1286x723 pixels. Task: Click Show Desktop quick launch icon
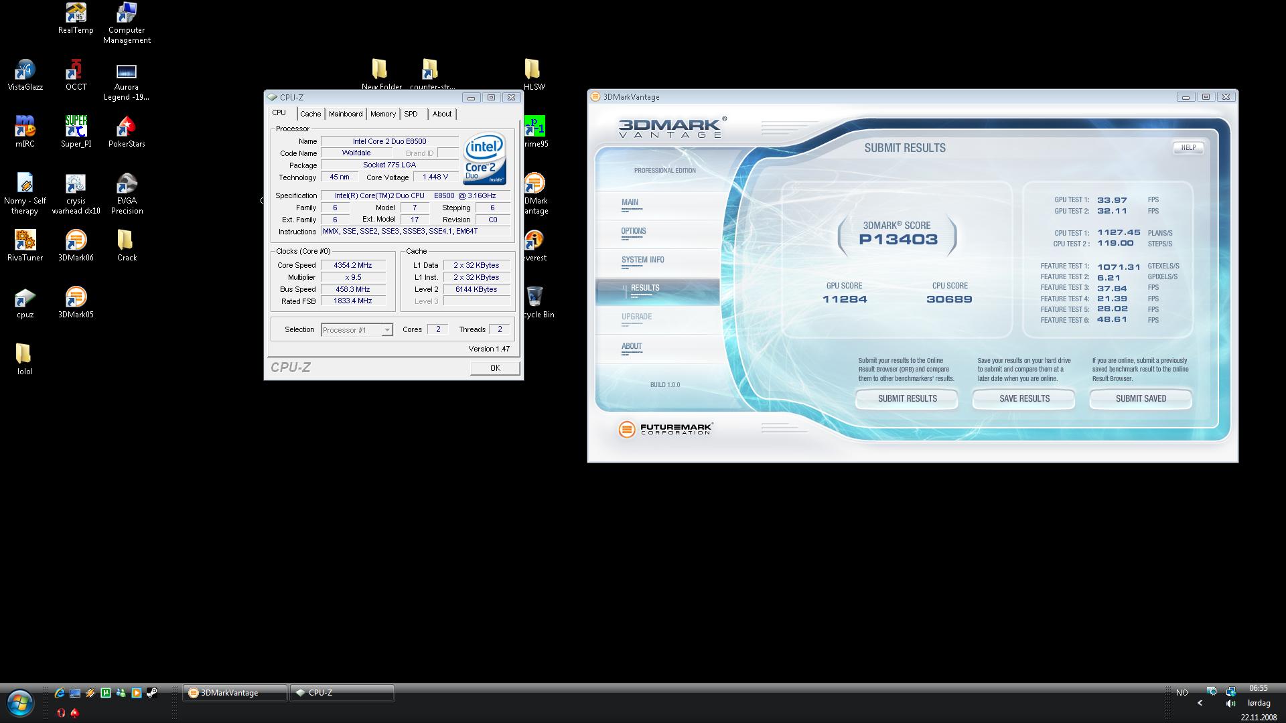(75, 693)
